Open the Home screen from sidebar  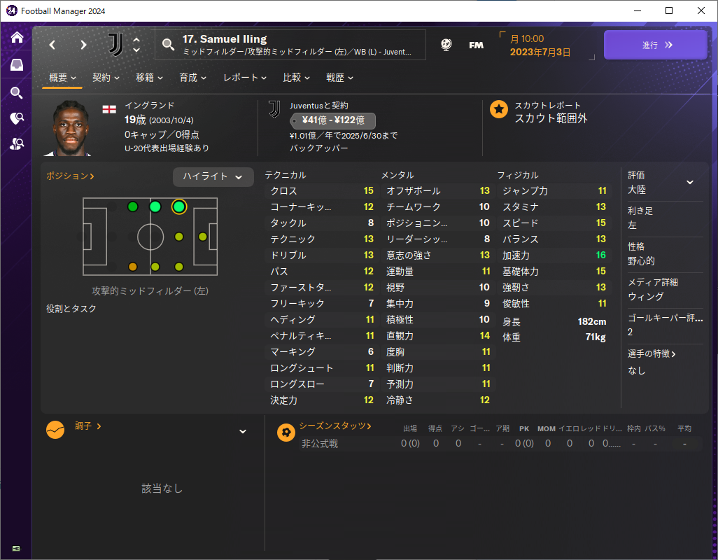point(17,37)
